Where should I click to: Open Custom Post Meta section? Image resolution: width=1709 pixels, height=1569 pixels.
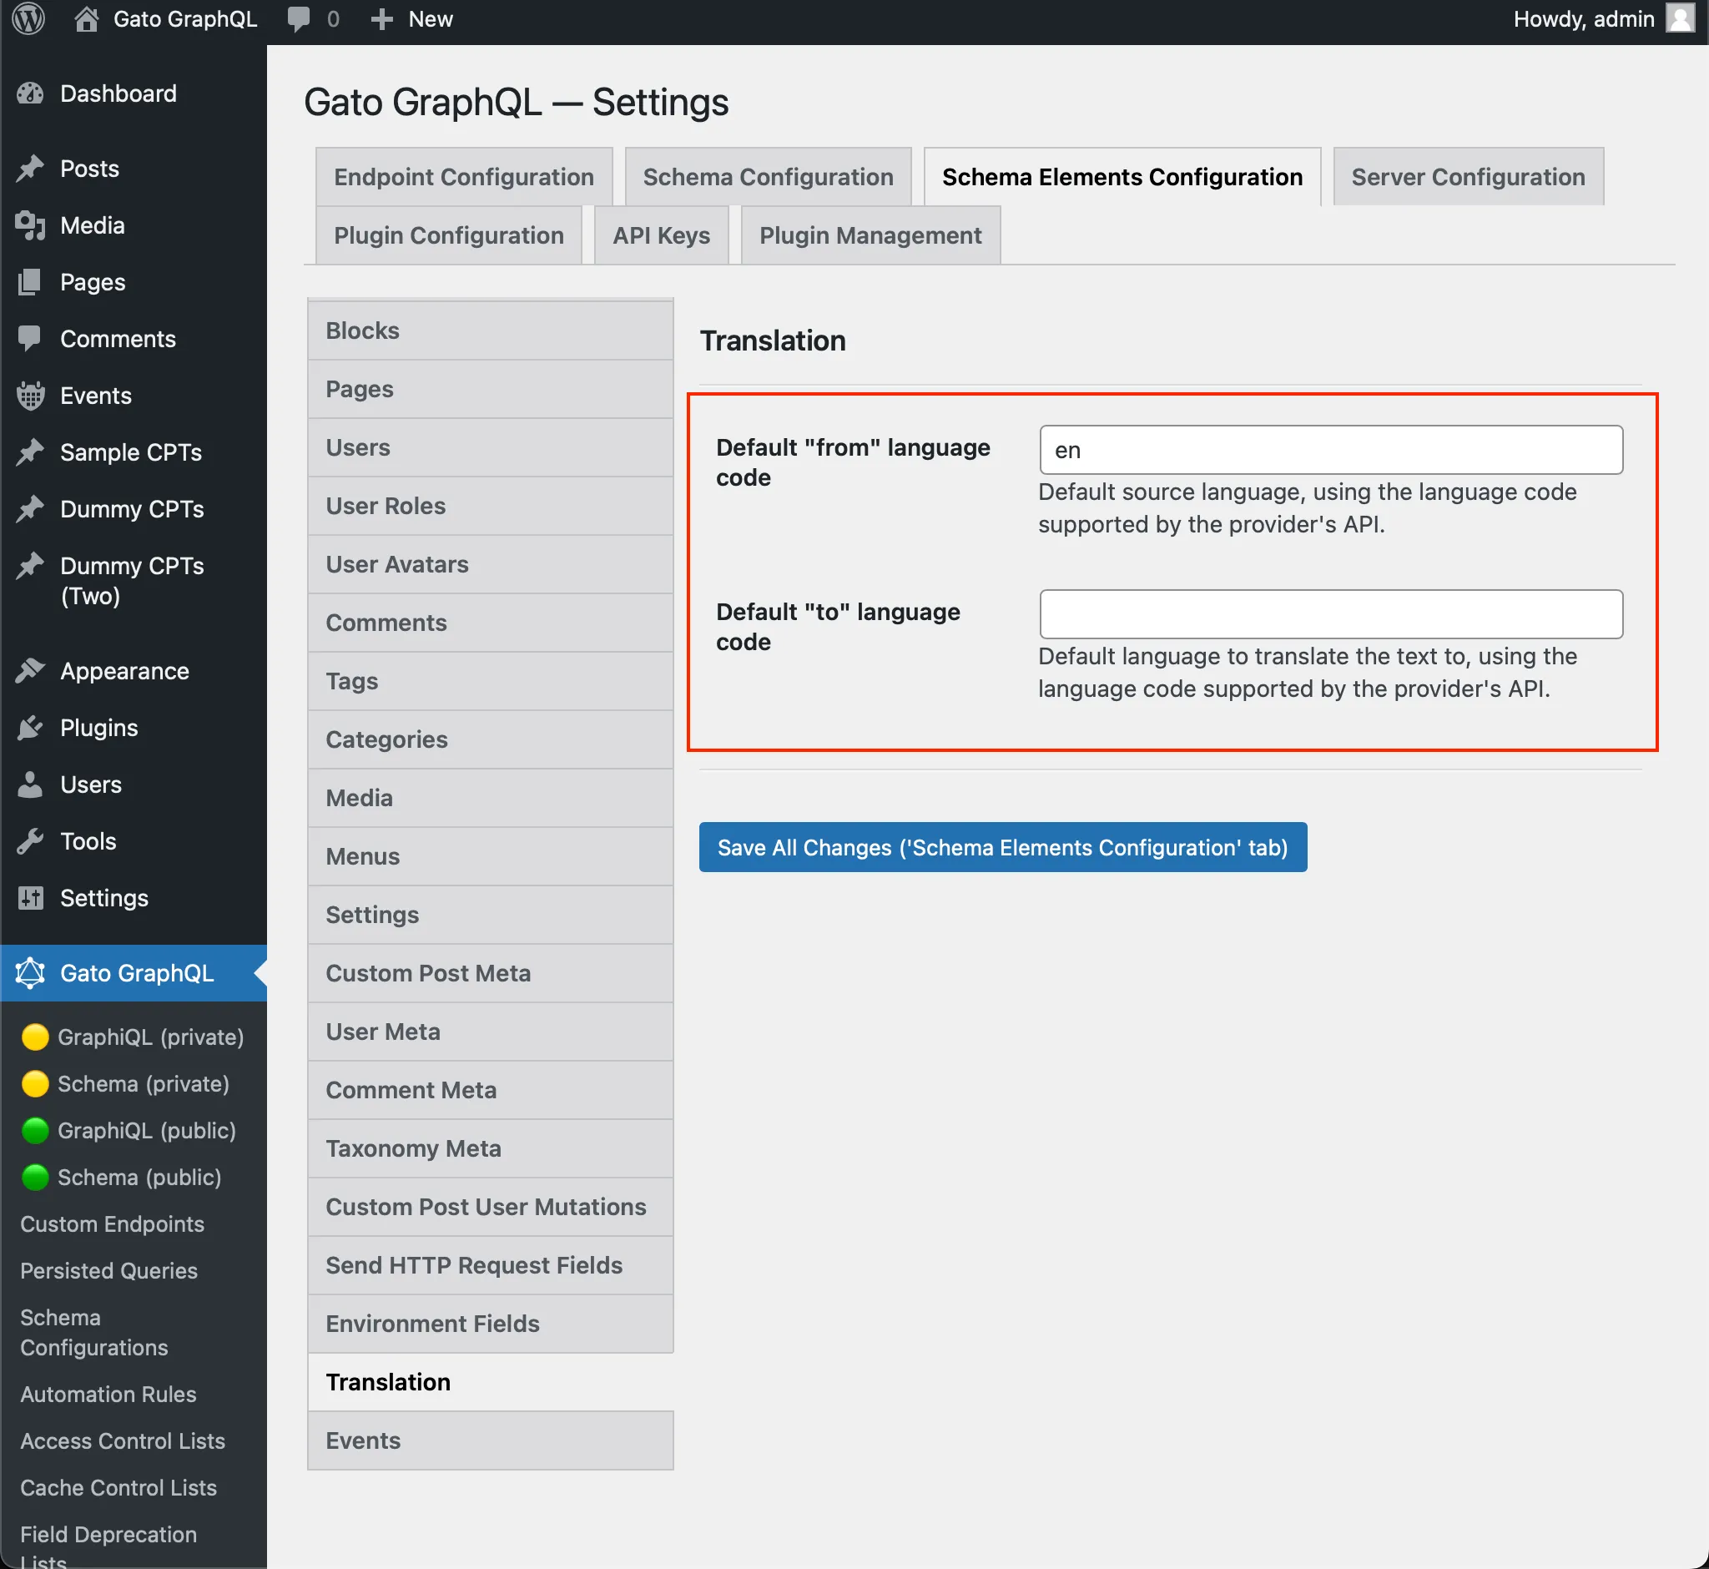point(491,973)
